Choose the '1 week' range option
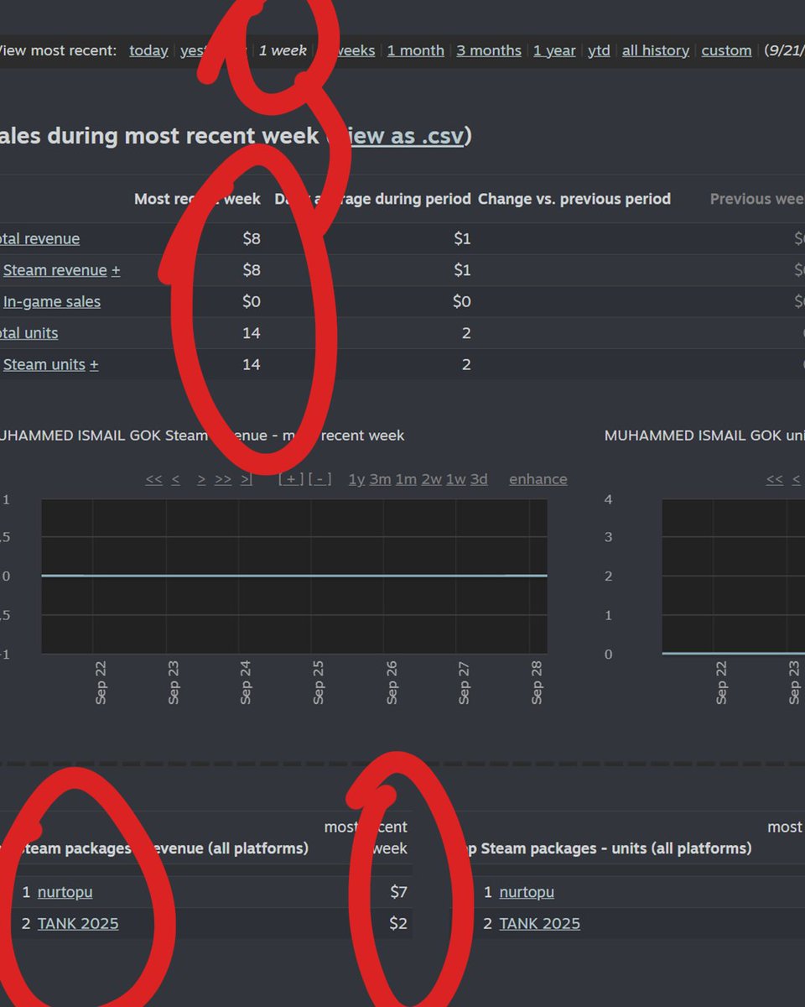The height and width of the screenshot is (1007, 805). pos(283,50)
